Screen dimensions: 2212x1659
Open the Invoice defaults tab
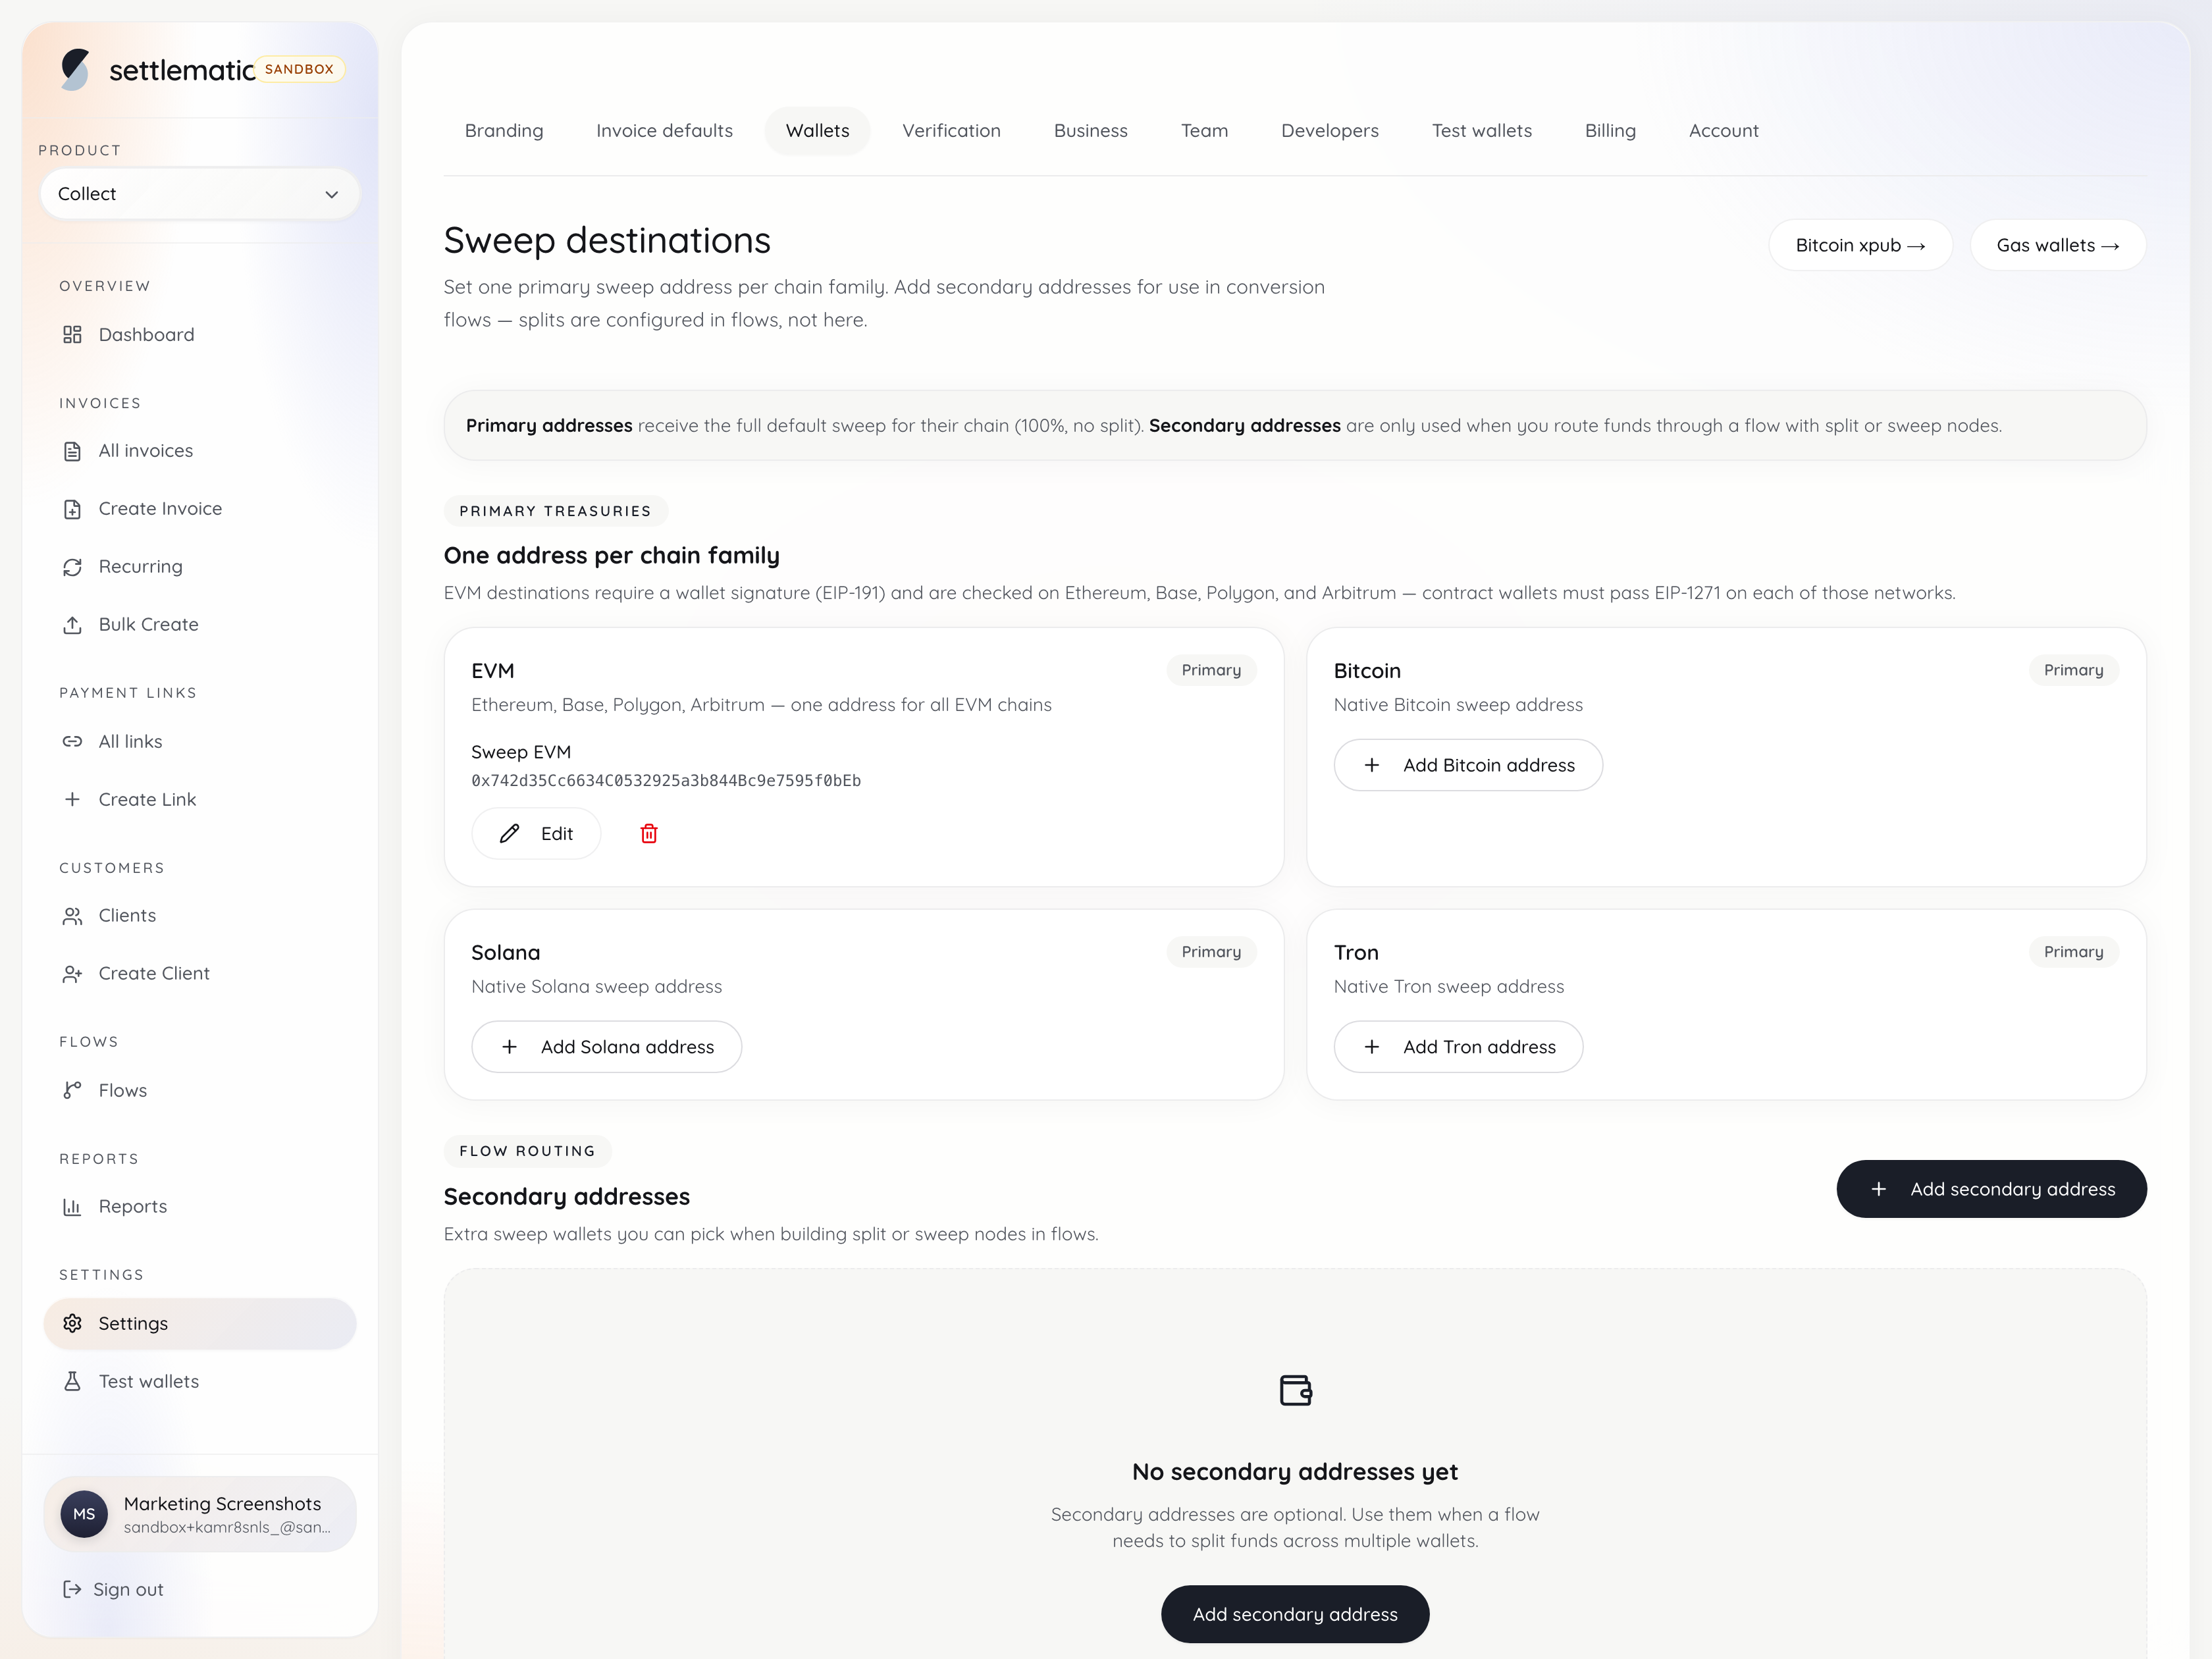coord(664,131)
